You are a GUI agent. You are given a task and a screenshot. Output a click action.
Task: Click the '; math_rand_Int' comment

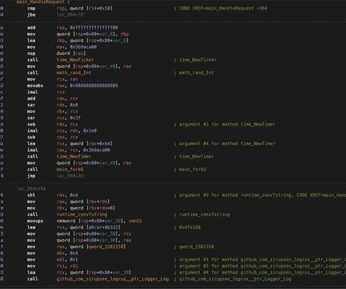pos(194,73)
